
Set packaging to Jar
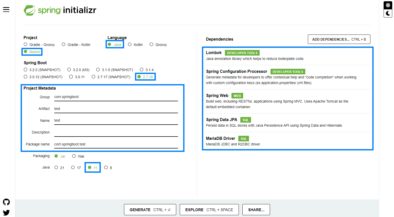(60, 156)
